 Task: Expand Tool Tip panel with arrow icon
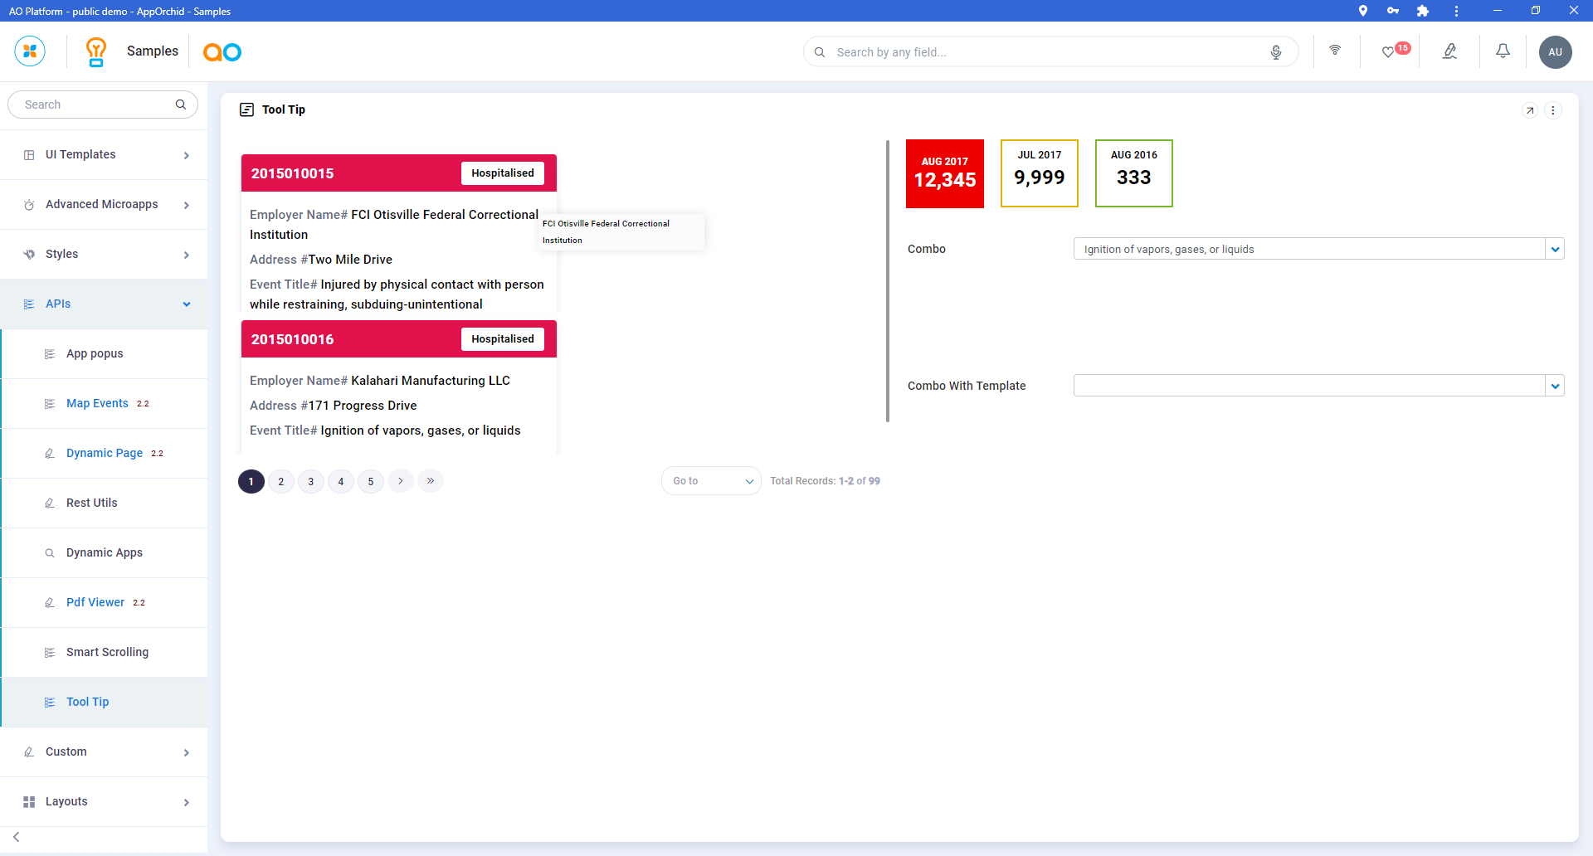pos(1530,110)
